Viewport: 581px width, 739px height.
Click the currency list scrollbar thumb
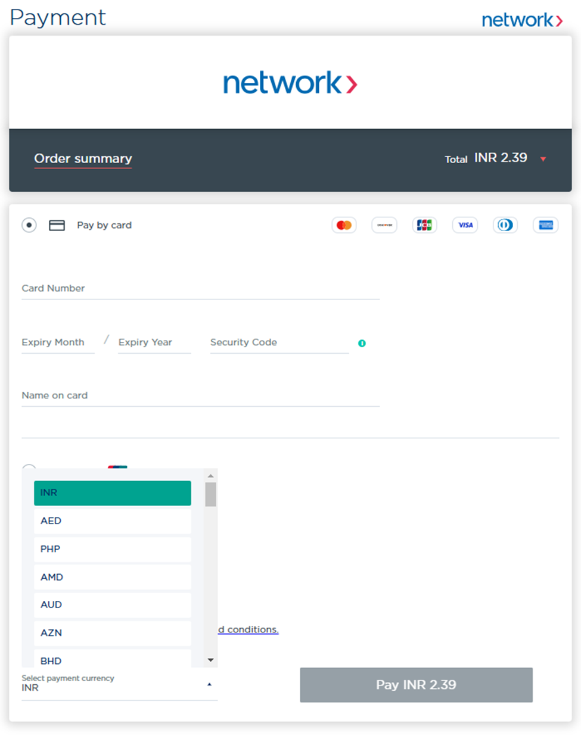pos(210,494)
